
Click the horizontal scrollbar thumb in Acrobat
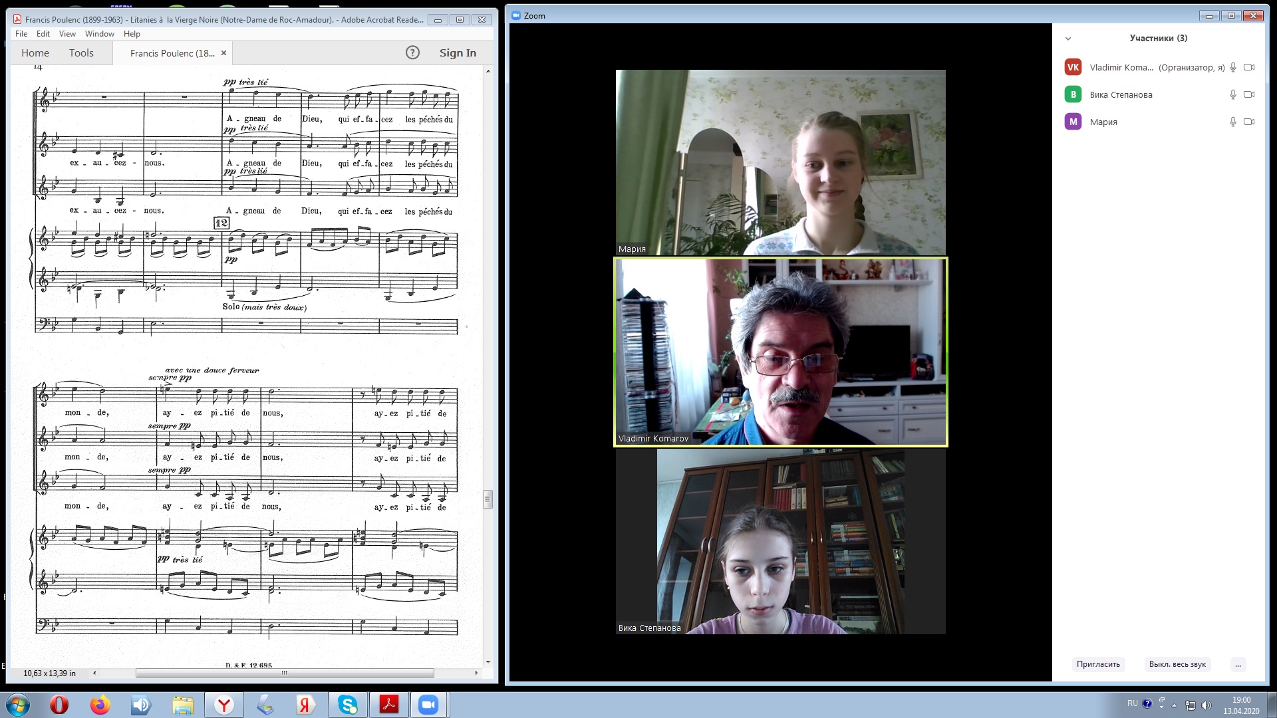pos(285,673)
